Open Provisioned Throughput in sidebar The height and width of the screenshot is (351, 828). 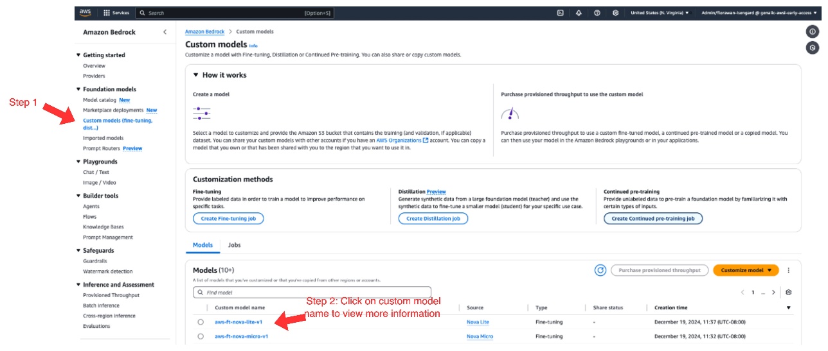pyautogui.click(x=111, y=295)
